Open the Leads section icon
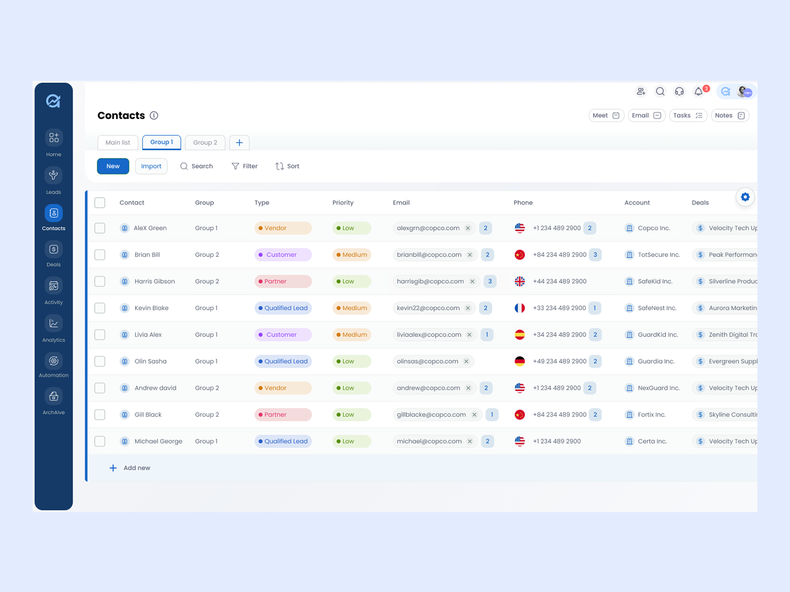This screenshot has width=790, height=592. point(54,175)
